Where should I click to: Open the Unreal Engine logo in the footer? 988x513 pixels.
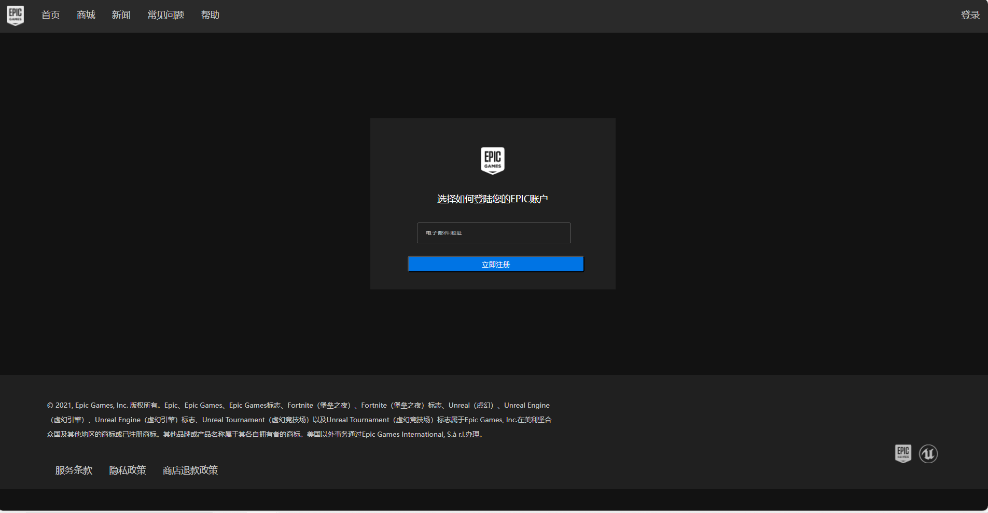click(x=928, y=454)
